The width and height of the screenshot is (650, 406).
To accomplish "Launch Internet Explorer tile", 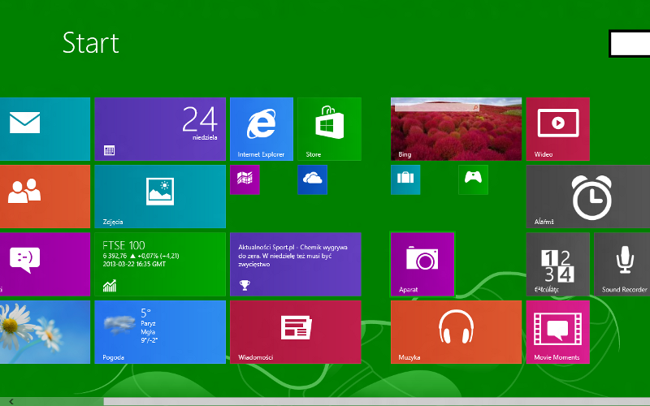I will (262, 129).
